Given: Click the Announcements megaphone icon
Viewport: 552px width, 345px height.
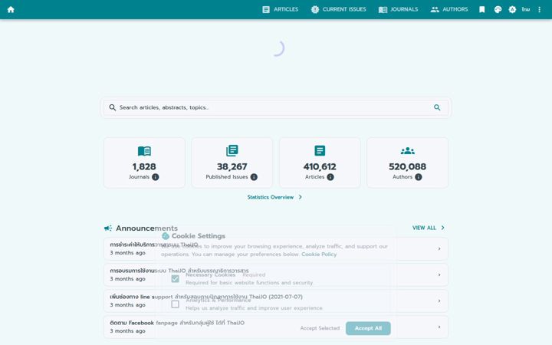Looking at the screenshot, I should coord(108,228).
